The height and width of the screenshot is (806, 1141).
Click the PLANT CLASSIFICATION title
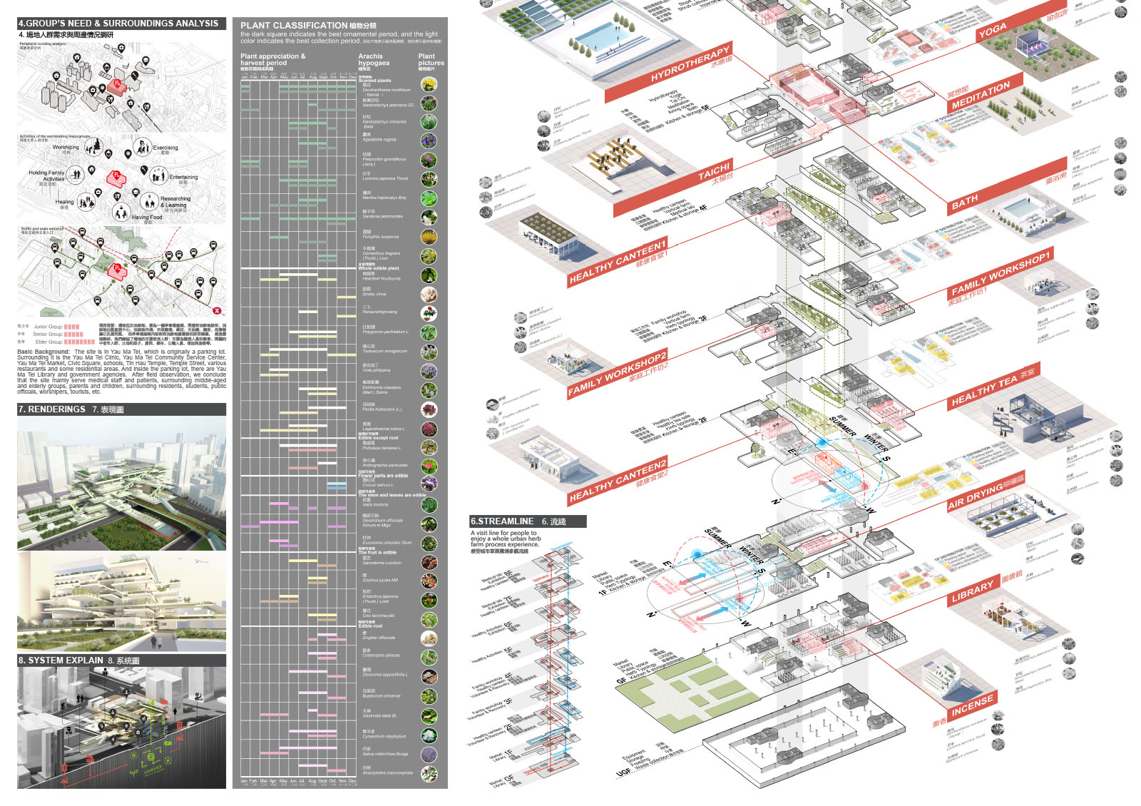coord(294,25)
